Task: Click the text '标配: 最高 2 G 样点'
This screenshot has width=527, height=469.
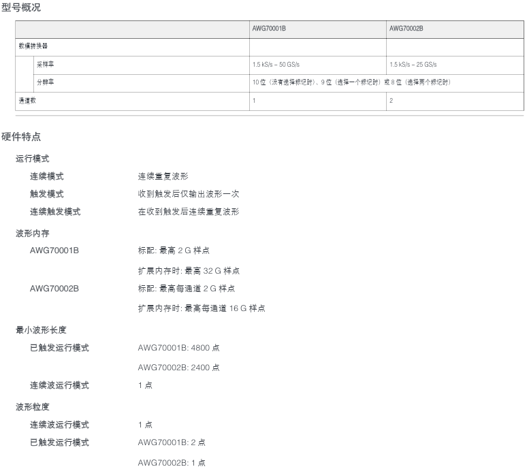Action: [174, 250]
